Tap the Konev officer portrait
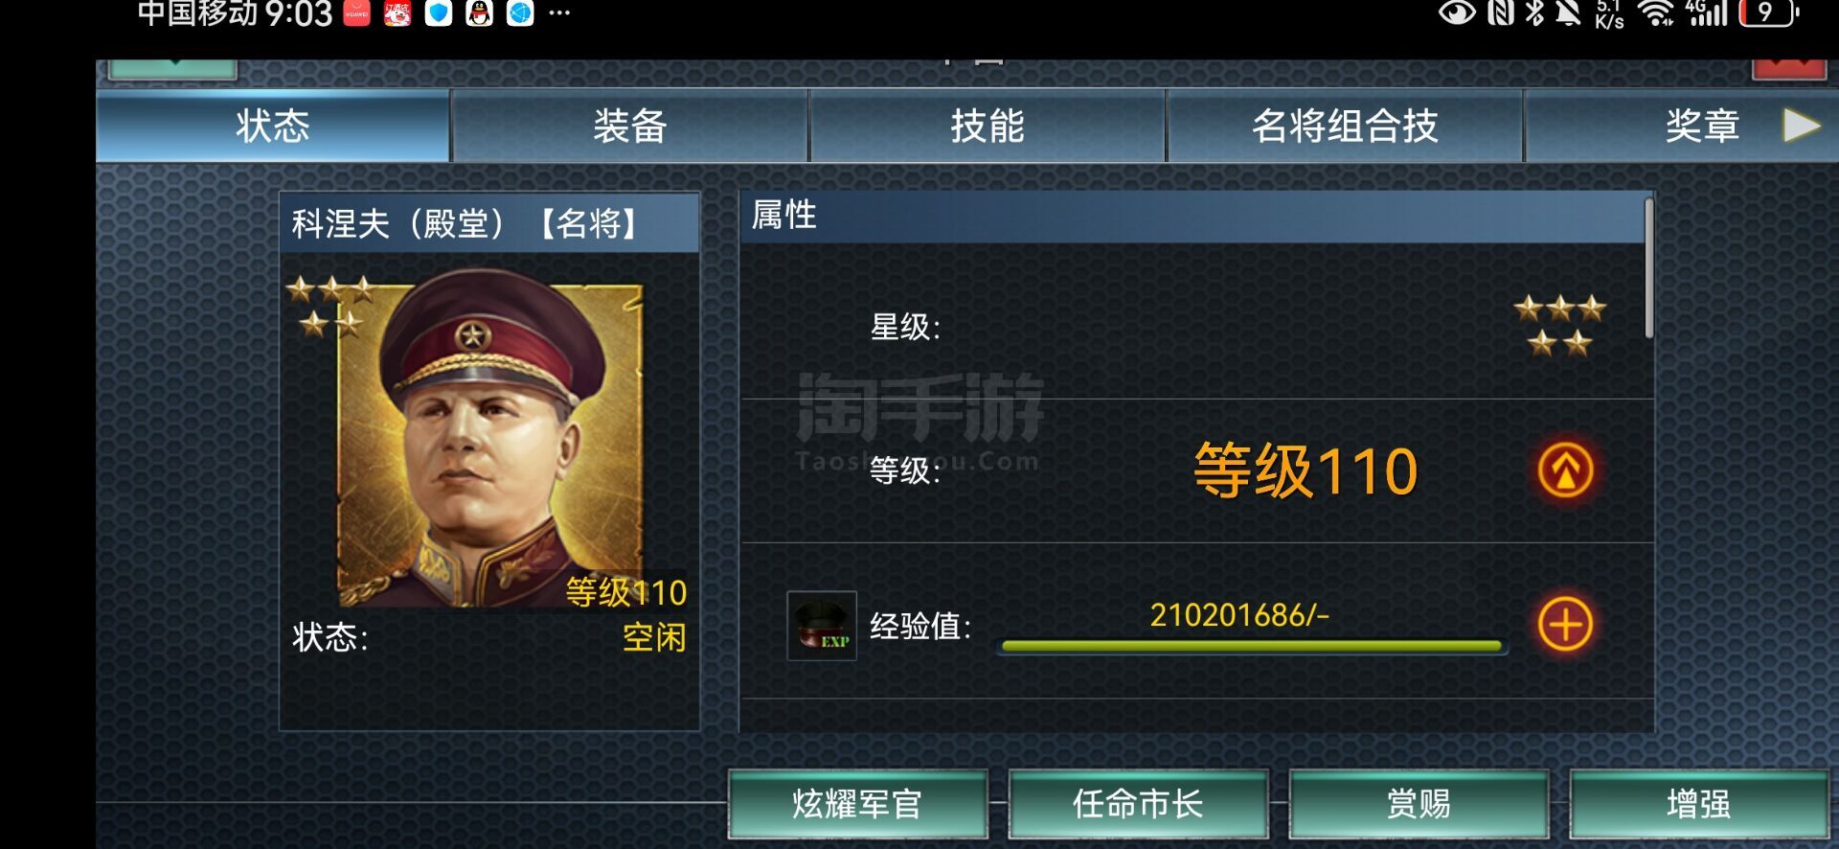 point(489,440)
